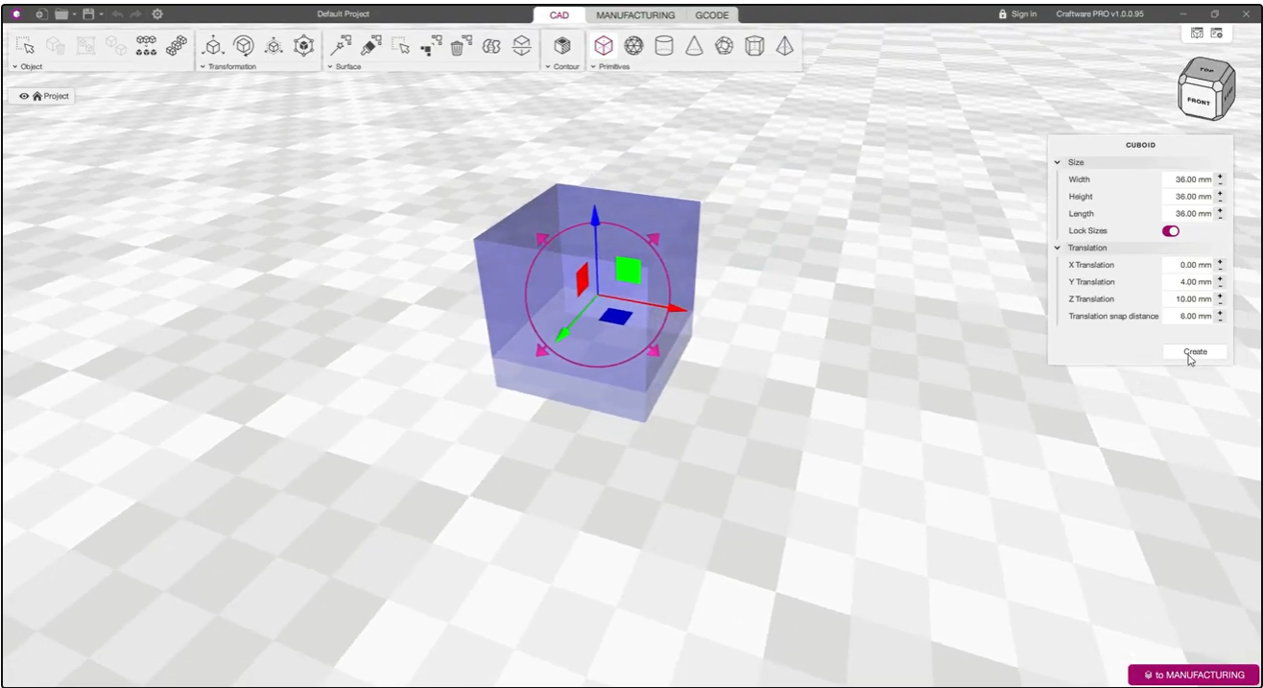Pick the Cone primitive tool

coord(694,45)
